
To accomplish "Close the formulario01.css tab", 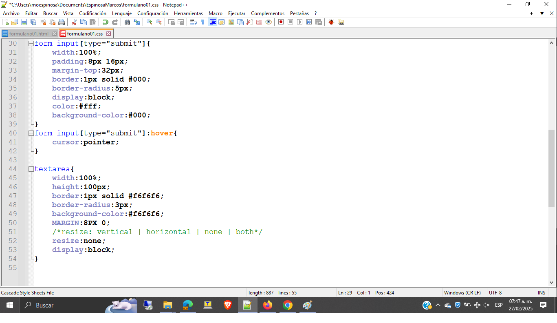I will pos(108,33).
